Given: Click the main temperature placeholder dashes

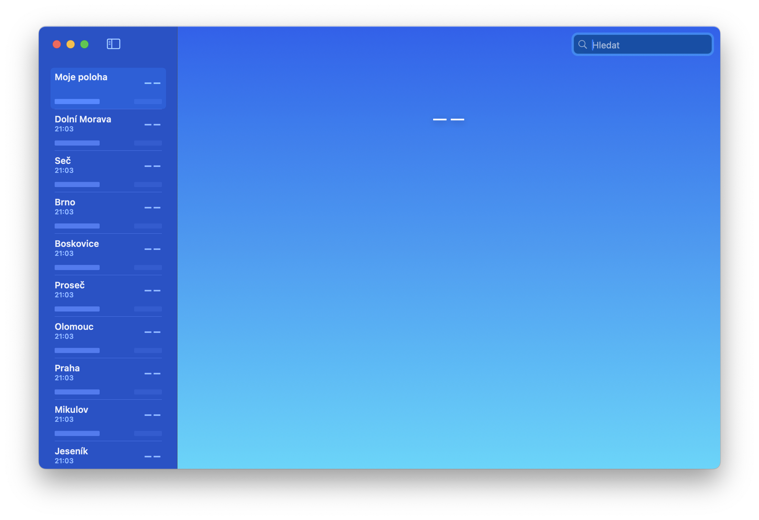Looking at the screenshot, I should point(448,119).
